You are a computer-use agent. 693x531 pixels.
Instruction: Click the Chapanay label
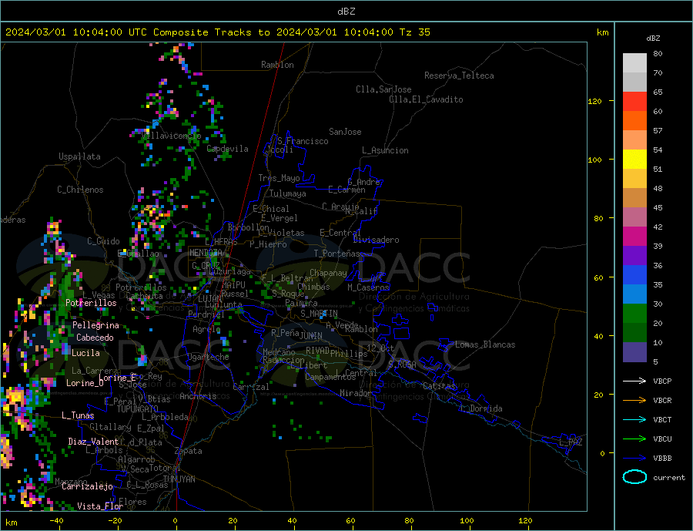pos(328,273)
